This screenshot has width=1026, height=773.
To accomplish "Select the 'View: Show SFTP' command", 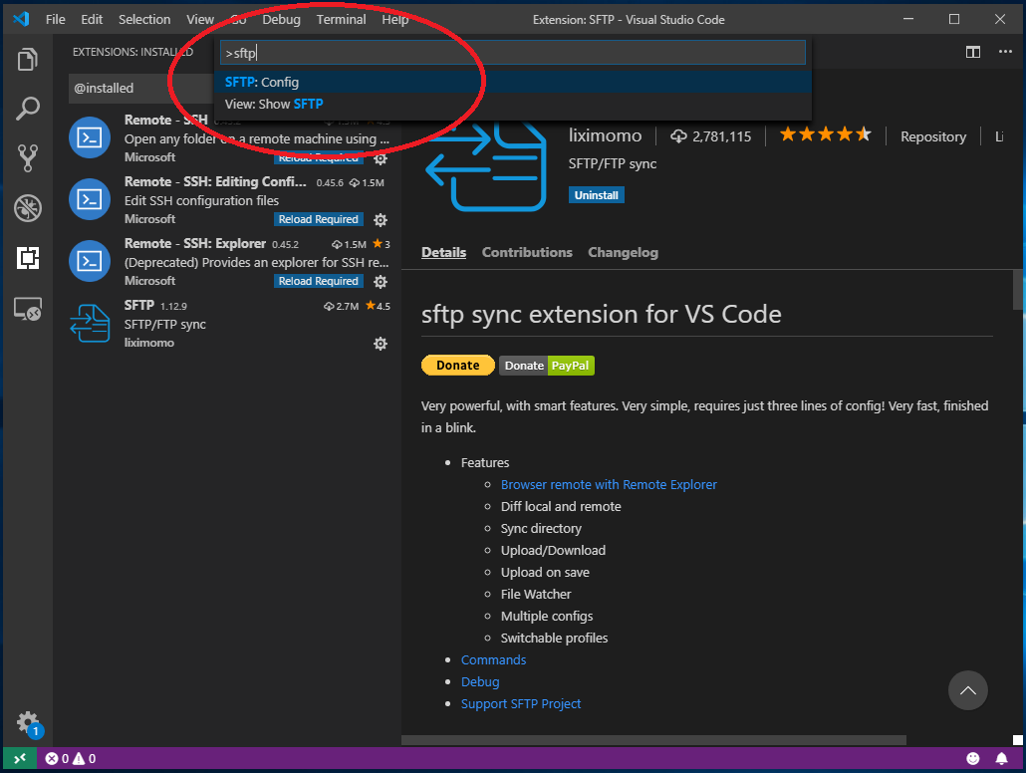I will click(x=513, y=104).
